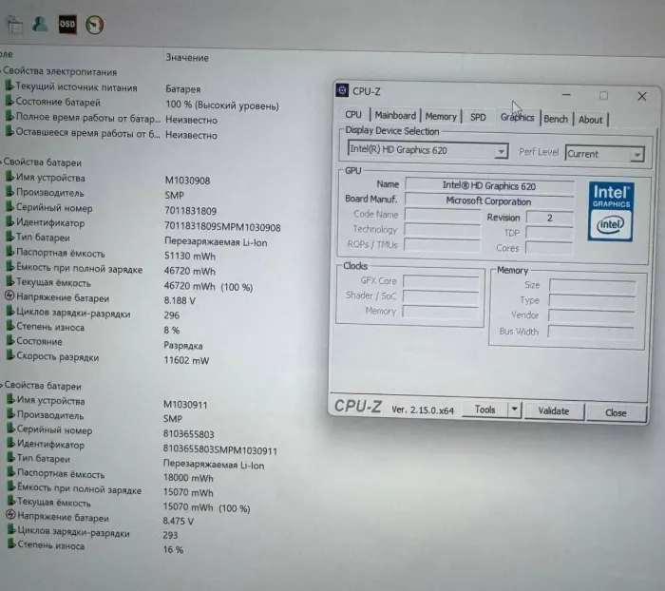665x591 pixels.
Task: Click the device name value M1030908
Action: 187,181
